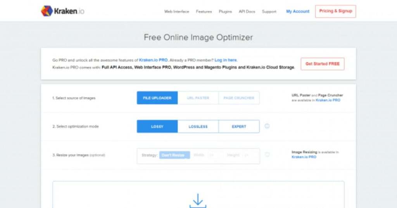Viewport: 397px width, 208px height.
Task: Open Features nav item
Action: tap(204, 11)
